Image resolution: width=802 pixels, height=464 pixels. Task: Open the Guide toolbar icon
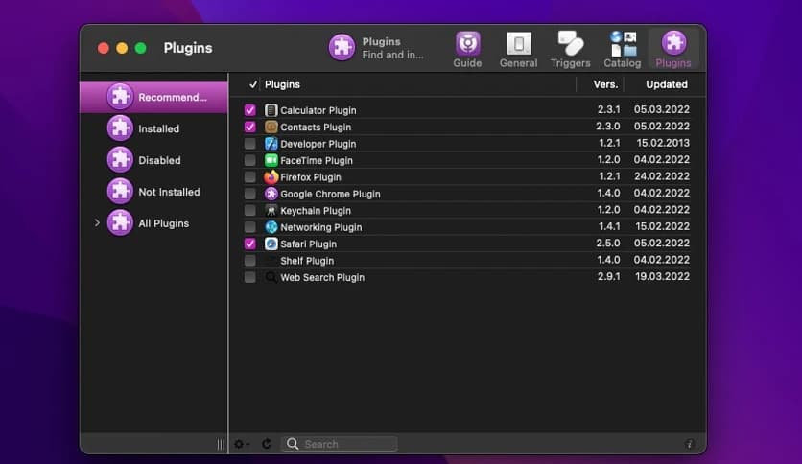[467, 49]
